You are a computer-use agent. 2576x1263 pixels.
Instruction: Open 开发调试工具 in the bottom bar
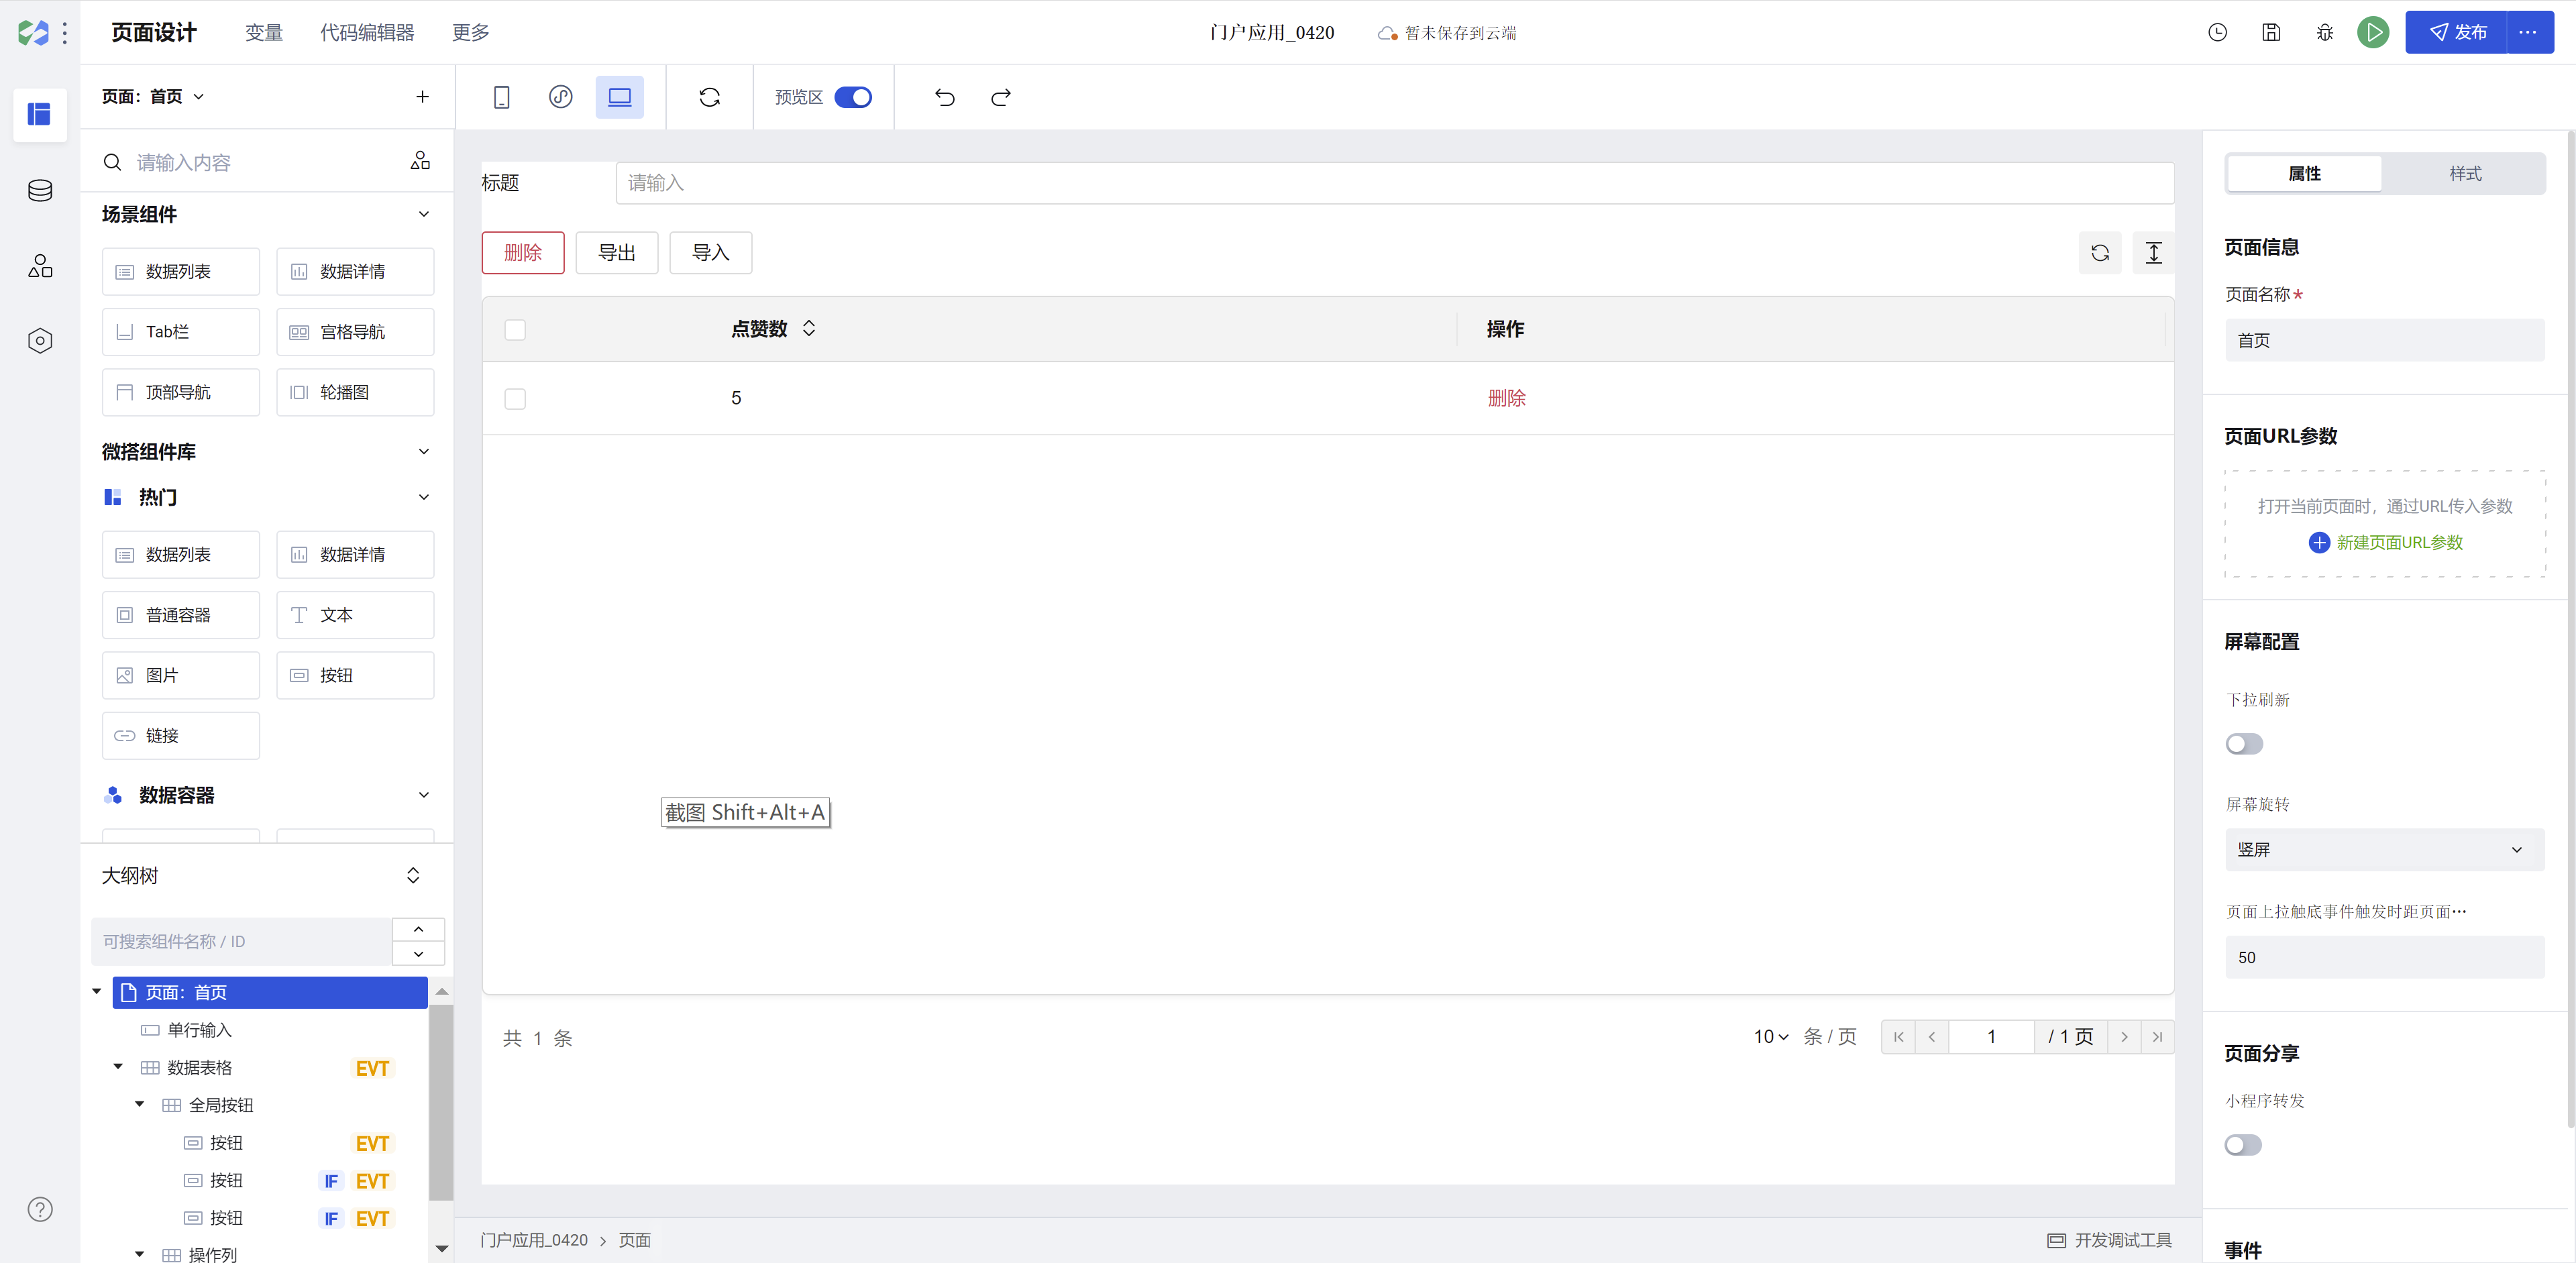(2110, 1240)
